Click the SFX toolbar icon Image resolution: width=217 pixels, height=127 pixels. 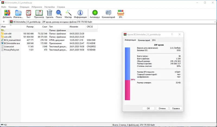click(120, 14)
